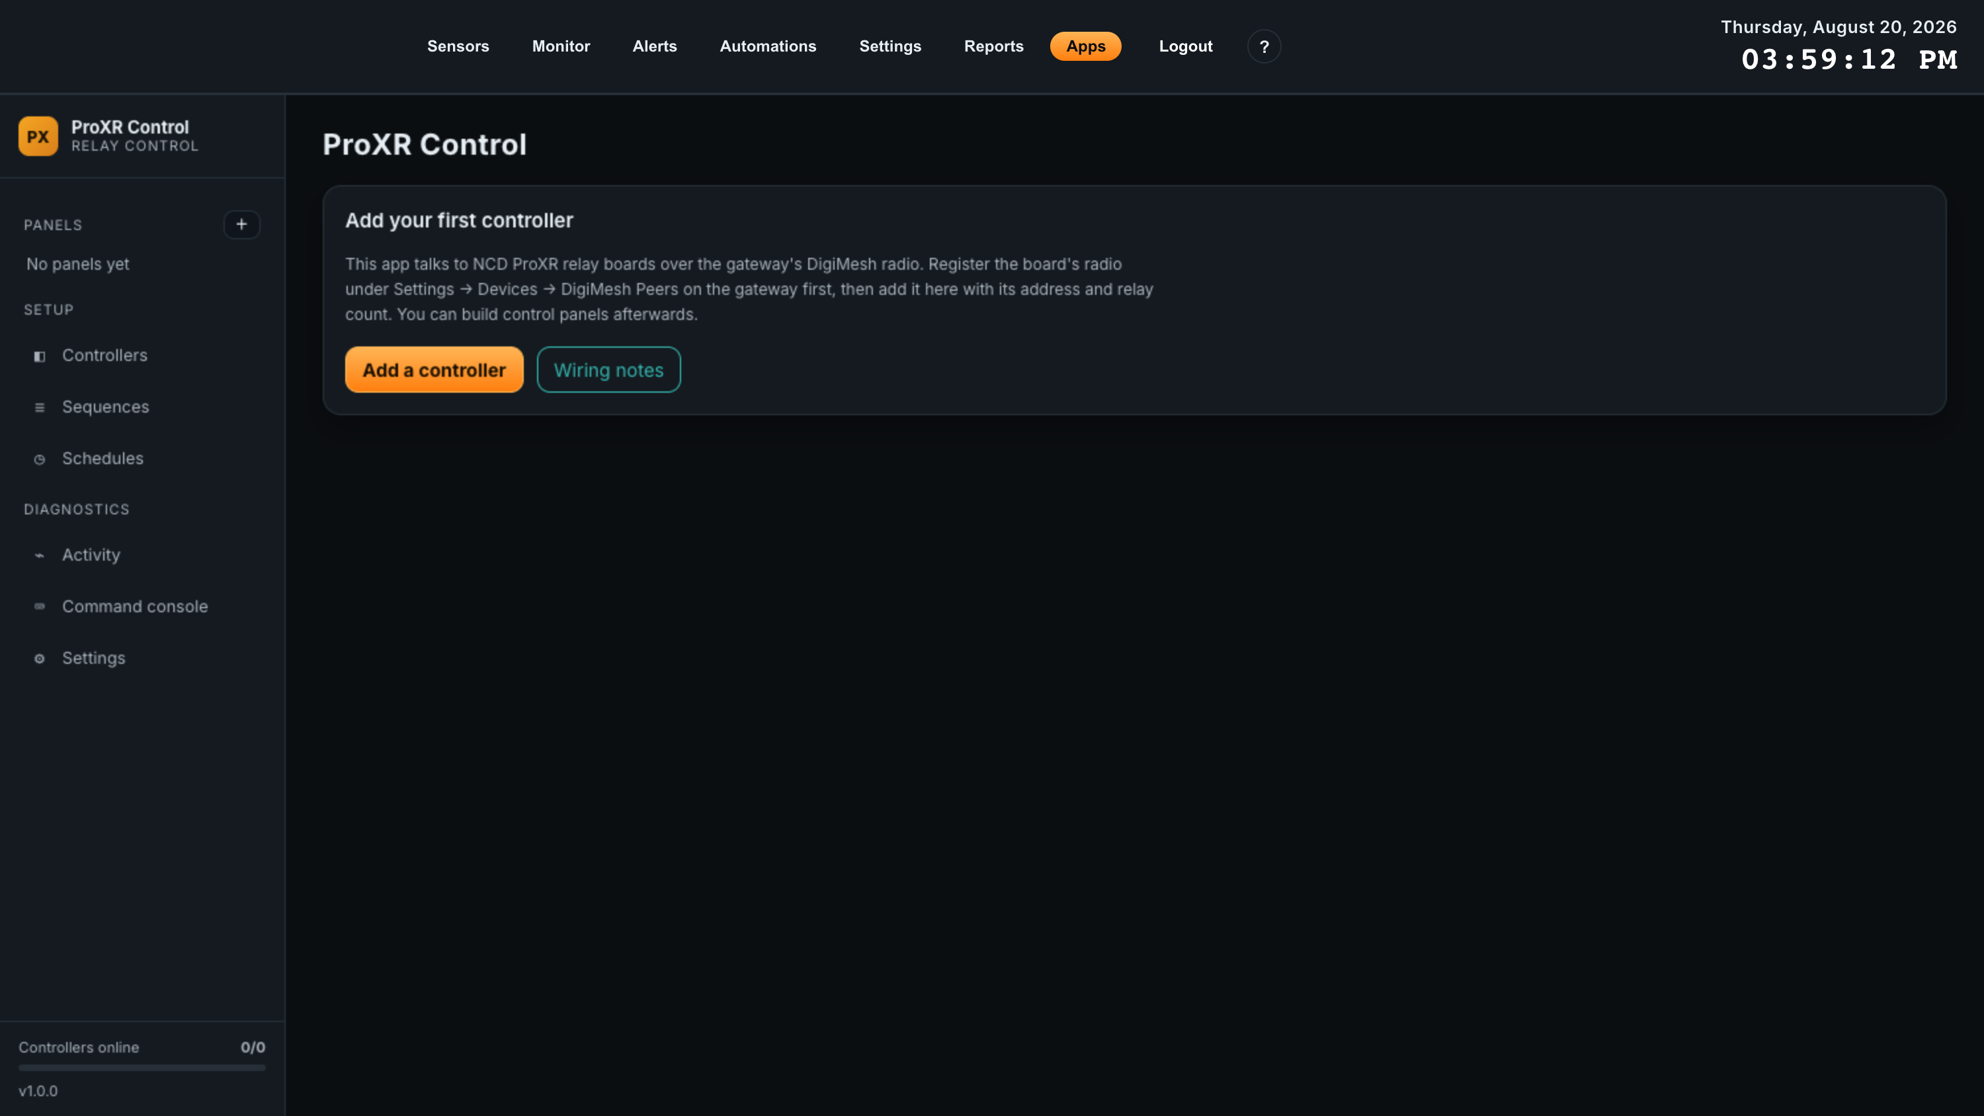Open help with the question mark icon
1984x1116 pixels.
pyautogui.click(x=1264, y=46)
